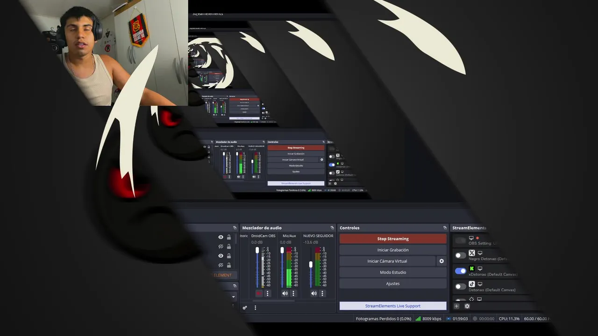Screen dimensions: 598x336
Task: Click the streaming time icon in status bar
Action: point(448,319)
